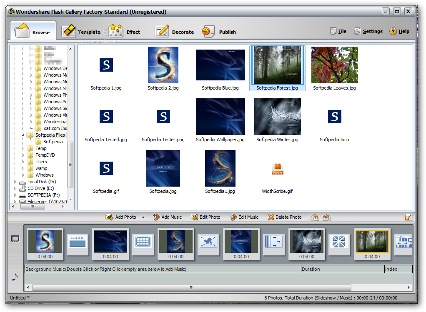Select Softpedia Tested.jpg file icon
Image resolution: width=426 pixels, height=312 pixels.
(106, 117)
